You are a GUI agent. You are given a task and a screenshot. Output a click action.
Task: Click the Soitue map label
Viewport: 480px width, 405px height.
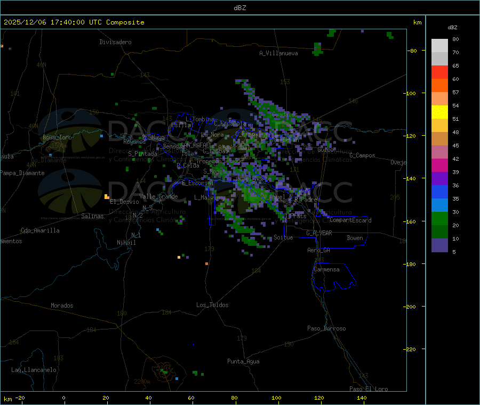pos(283,237)
